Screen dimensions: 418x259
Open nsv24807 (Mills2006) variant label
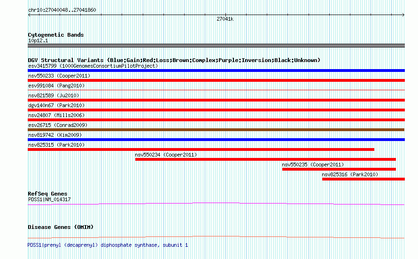pos(56,115)
